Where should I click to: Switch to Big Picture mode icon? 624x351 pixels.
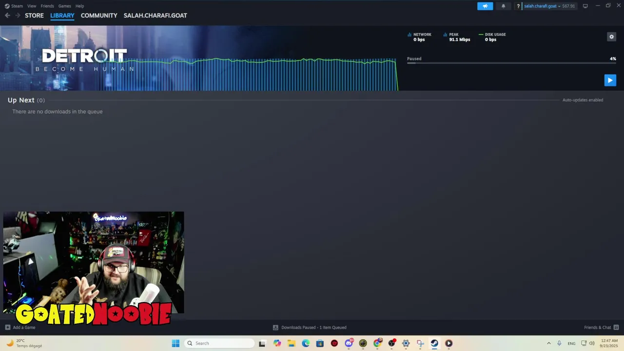pyautogui.click(x=585, y=6)
